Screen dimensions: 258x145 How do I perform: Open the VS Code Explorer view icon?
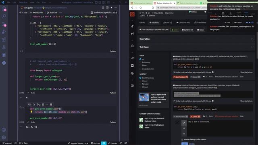point(4,8)
